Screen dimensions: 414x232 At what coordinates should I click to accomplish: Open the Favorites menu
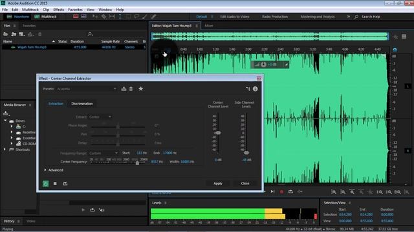pyautogui.click(x=75, y=10)
